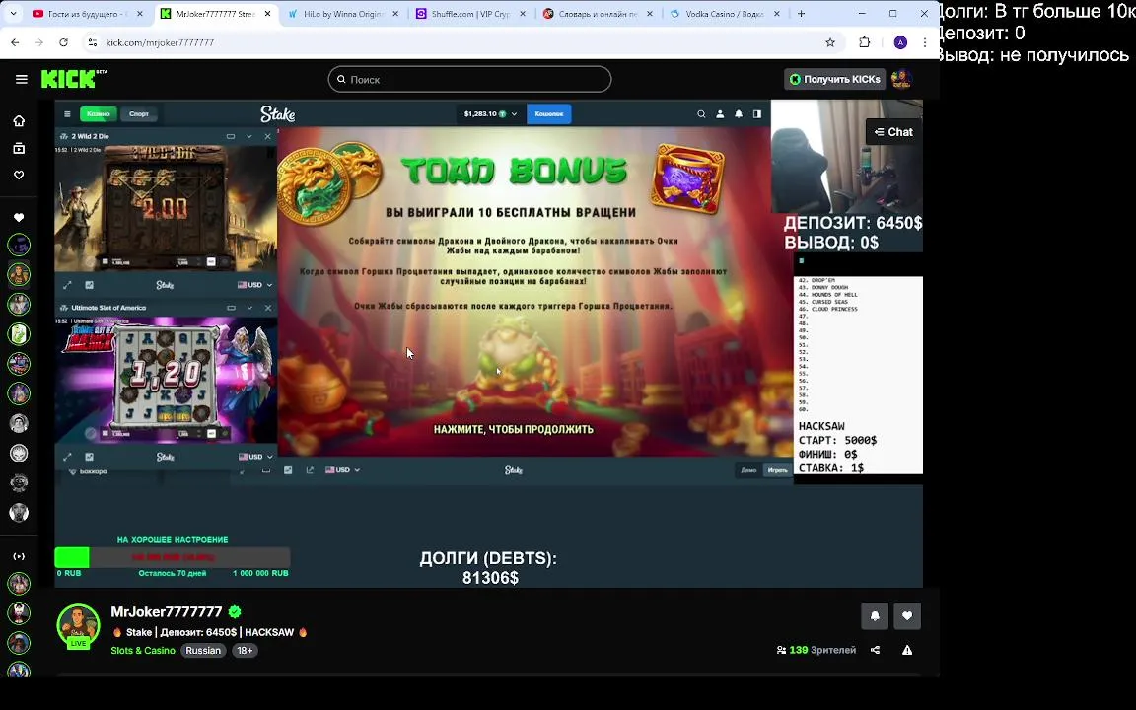Switch to the Vodka Casino tab

click(726, 14)
